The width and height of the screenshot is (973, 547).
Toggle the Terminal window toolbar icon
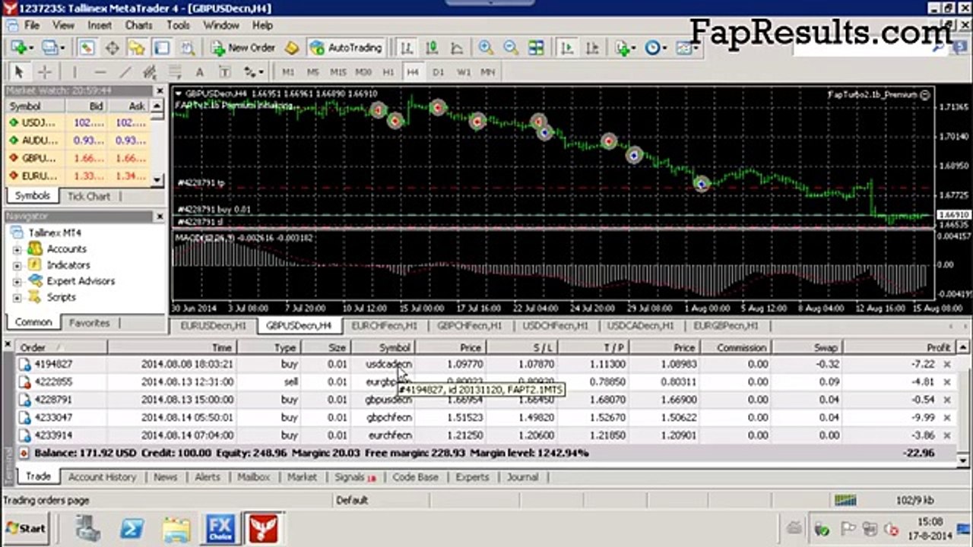(162, 48)
